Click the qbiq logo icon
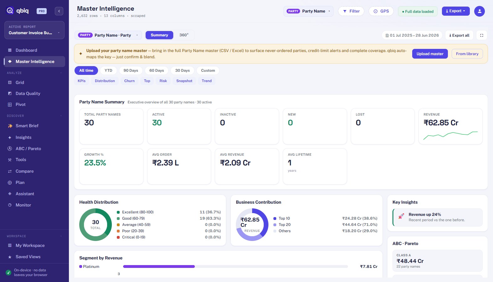Viewport: 493px width, 282px height. pyautogui.click(x=10, y=11)
